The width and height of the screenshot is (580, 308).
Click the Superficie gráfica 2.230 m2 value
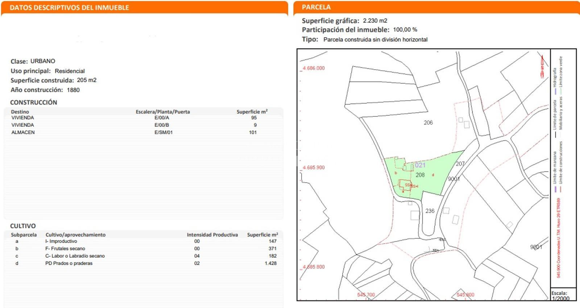[x=375, y=21]
